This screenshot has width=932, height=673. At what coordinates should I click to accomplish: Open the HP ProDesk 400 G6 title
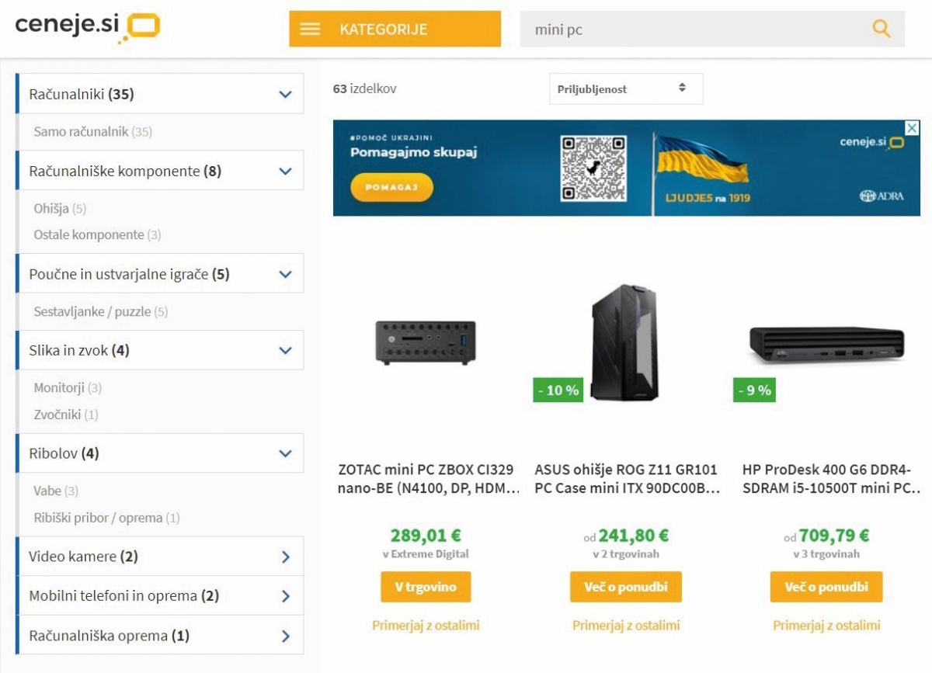click(831, 479)
